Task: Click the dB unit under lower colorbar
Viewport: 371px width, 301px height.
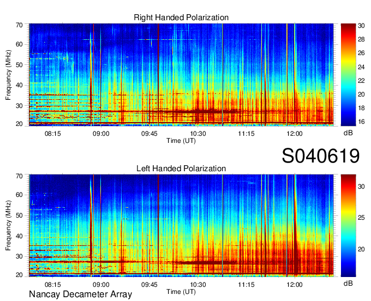Action: tap(348, 283)
